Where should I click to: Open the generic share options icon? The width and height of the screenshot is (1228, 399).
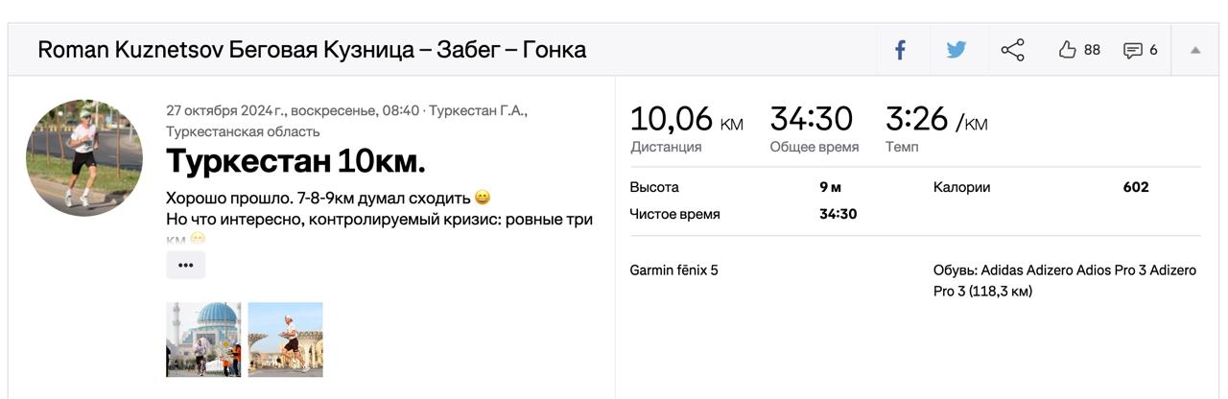pos(1012,50)
